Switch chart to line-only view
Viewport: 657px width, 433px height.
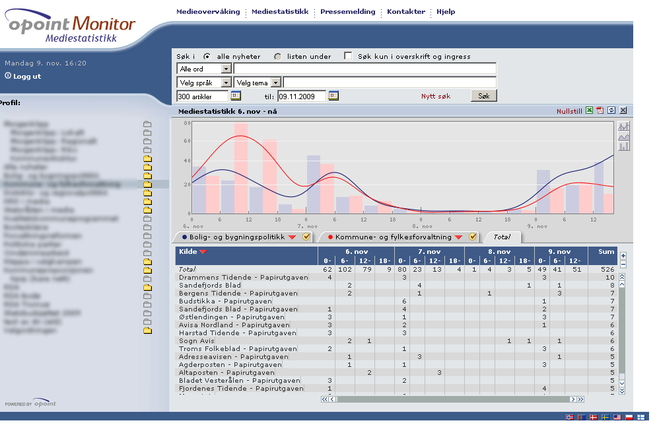pyautogui.click(x=623, y=136)
